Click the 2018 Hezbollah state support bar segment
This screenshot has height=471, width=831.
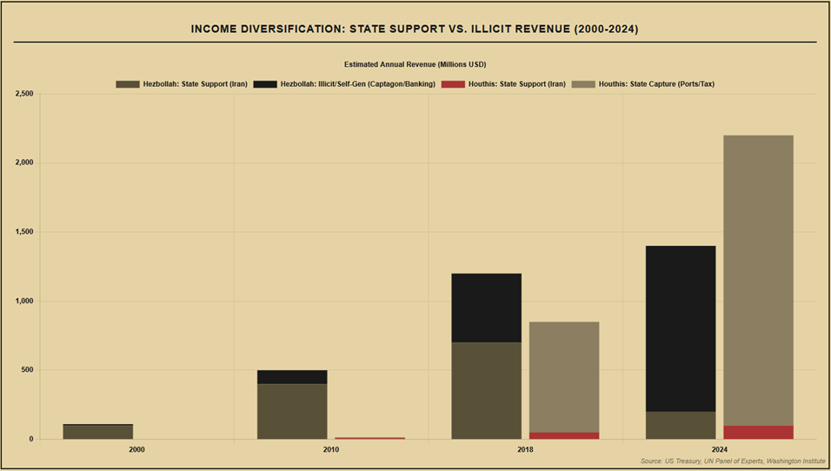tap(487, 390)
